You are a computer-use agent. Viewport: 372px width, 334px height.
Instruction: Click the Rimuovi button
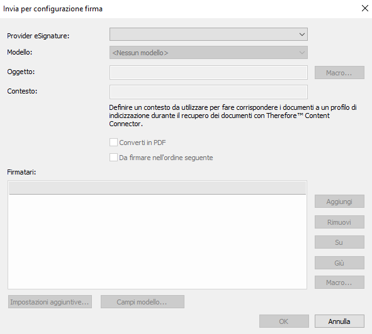[339, 222]
